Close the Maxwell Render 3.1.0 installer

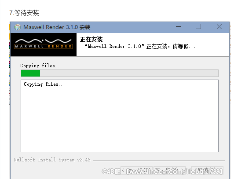[x=219, y=27]
